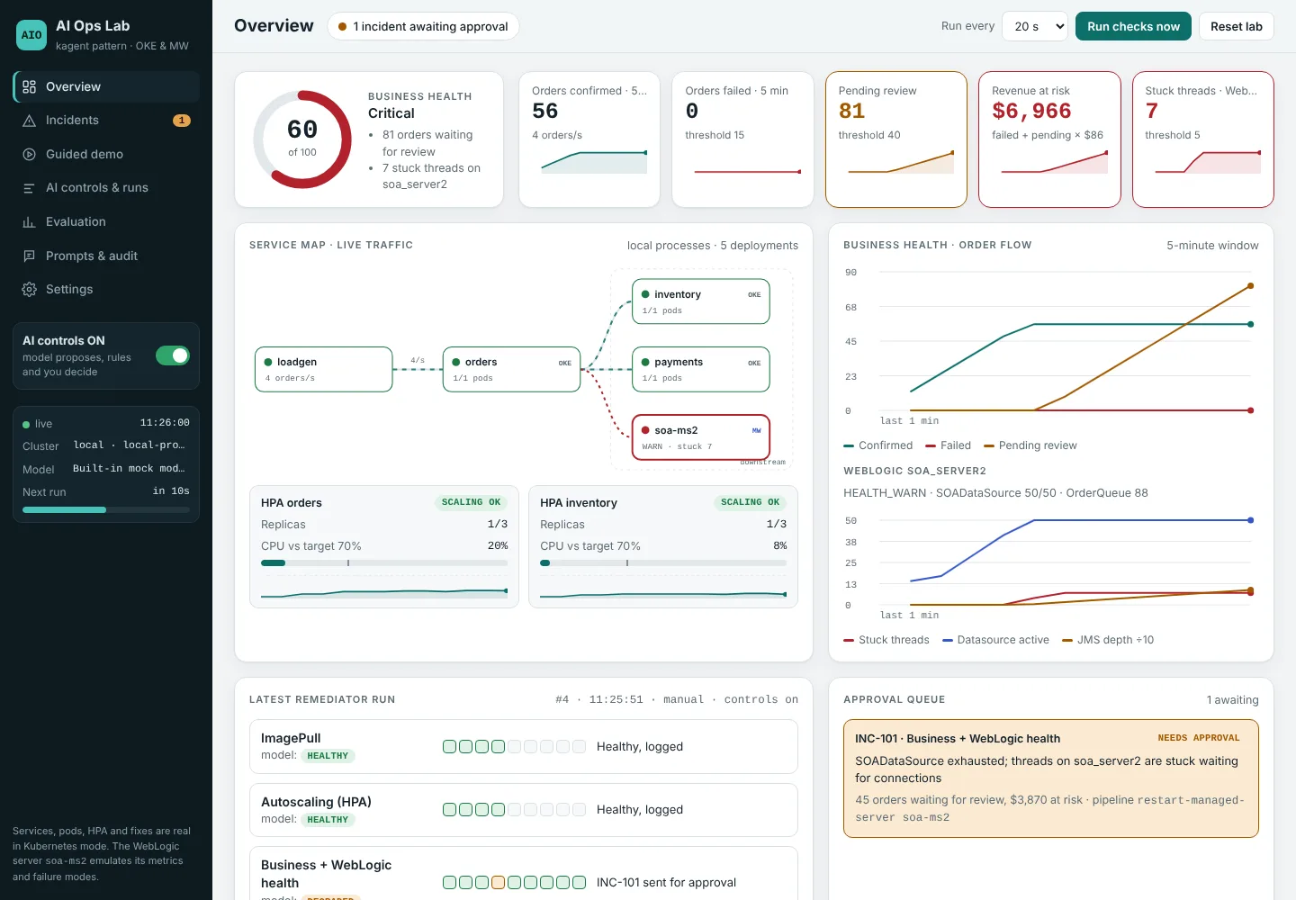Open the Run every interval dropdown
The width and height of the screenshot is (1296, 900).
[1035, 26]
